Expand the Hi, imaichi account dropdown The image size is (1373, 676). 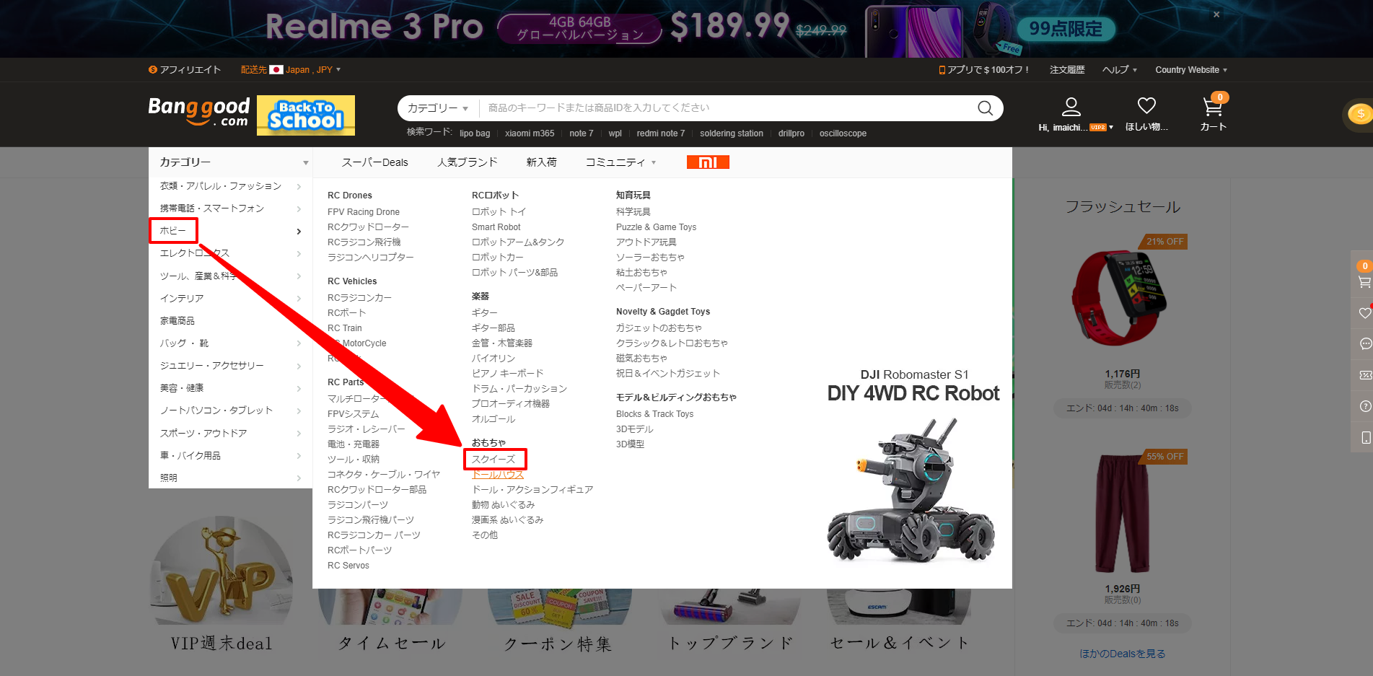click(x=1076, y=128)
